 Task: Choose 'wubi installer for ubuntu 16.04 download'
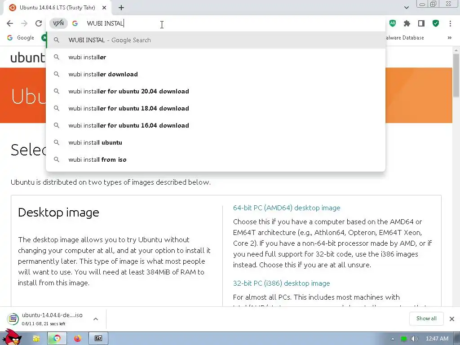click(216, 125)
